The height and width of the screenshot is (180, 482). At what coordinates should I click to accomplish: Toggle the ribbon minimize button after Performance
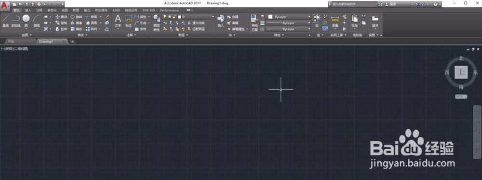click(x=189, y=10)
